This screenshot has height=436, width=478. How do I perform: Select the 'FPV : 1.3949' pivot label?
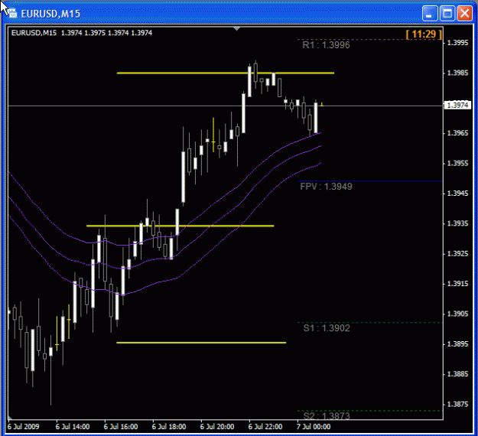[326, 187]
